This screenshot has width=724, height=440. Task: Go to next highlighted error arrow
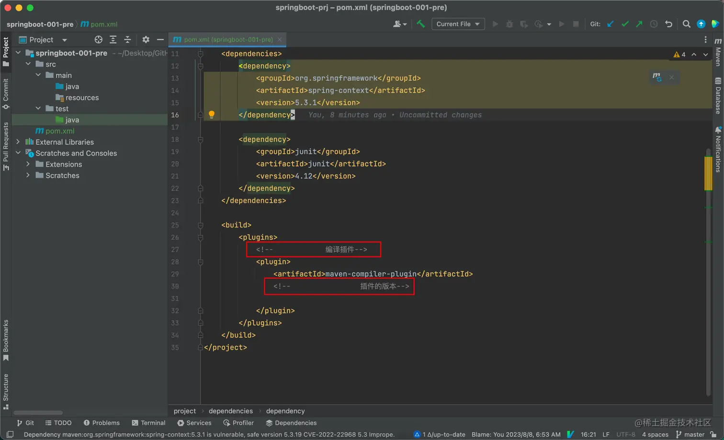pos(705,55)
